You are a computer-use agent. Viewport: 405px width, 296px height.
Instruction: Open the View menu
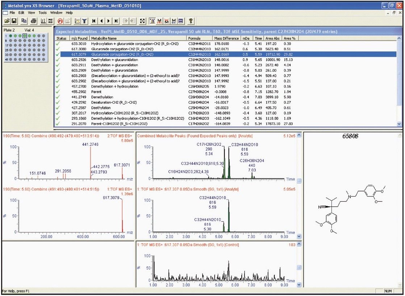coord(31,13)
